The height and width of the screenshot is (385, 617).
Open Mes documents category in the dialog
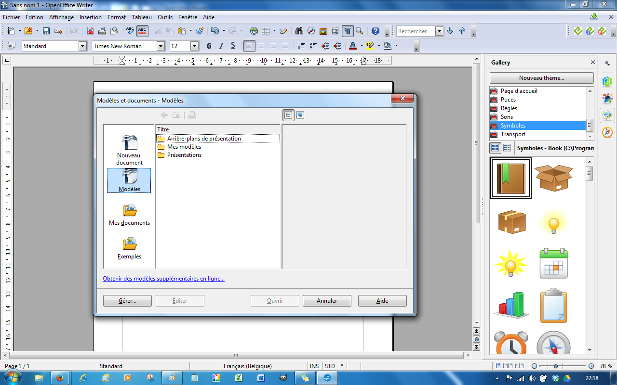click(129, 215)
